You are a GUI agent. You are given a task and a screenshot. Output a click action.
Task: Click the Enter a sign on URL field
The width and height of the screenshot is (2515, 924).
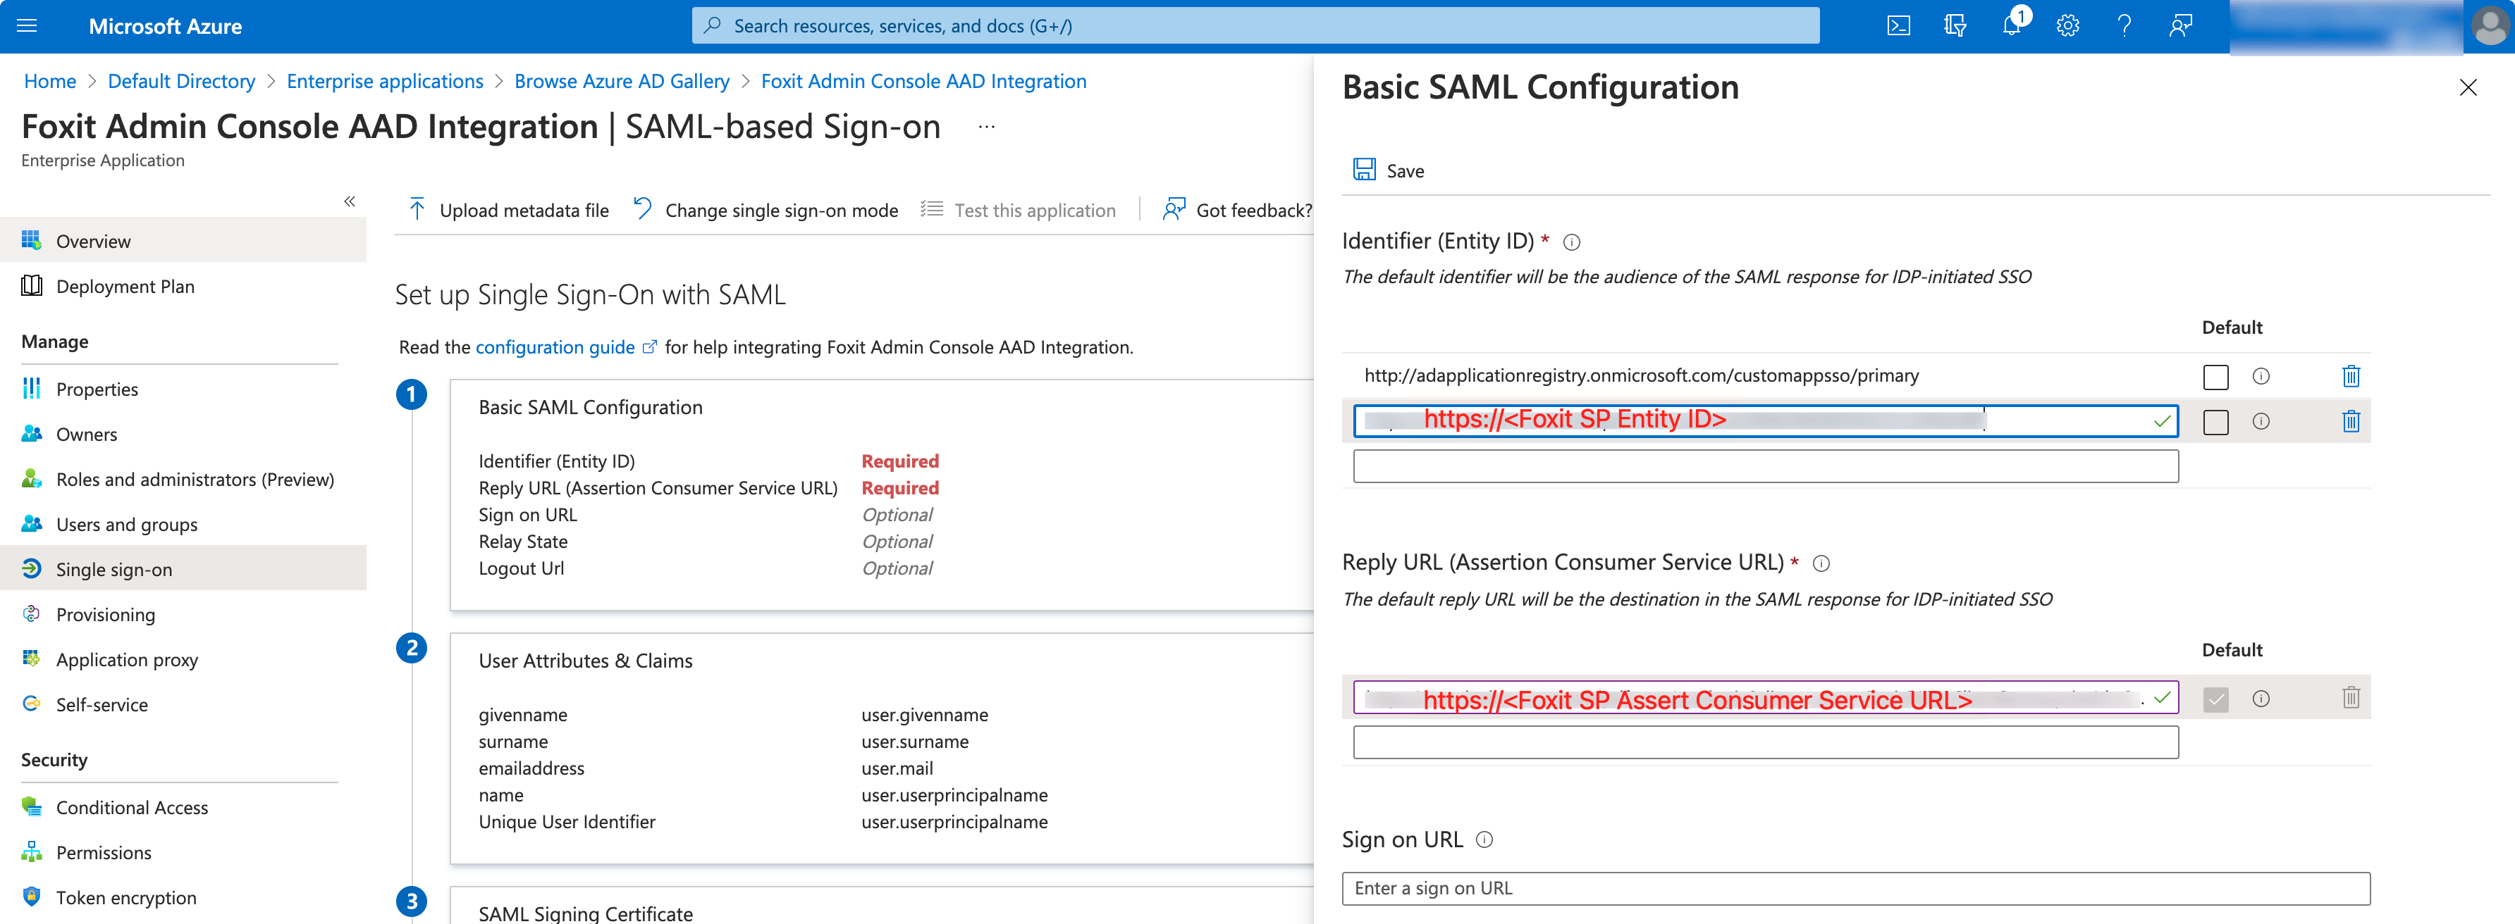tap(1855, 888)
